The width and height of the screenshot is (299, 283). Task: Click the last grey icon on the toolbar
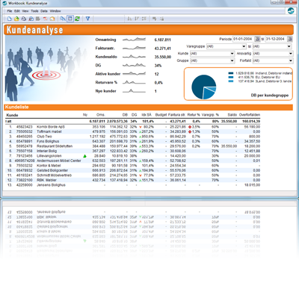click(x=161, y=19)
